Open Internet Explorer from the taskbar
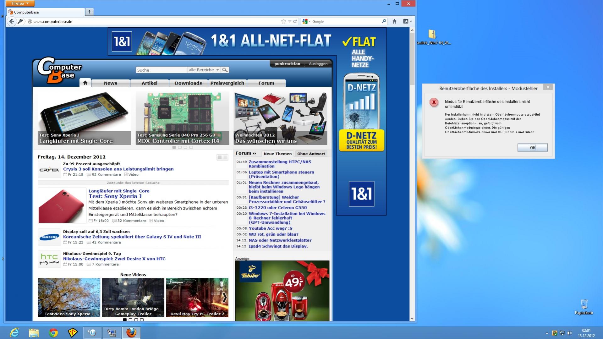Image resolution: width=603 pixels, height=339 pixels. tap(14, 332)
